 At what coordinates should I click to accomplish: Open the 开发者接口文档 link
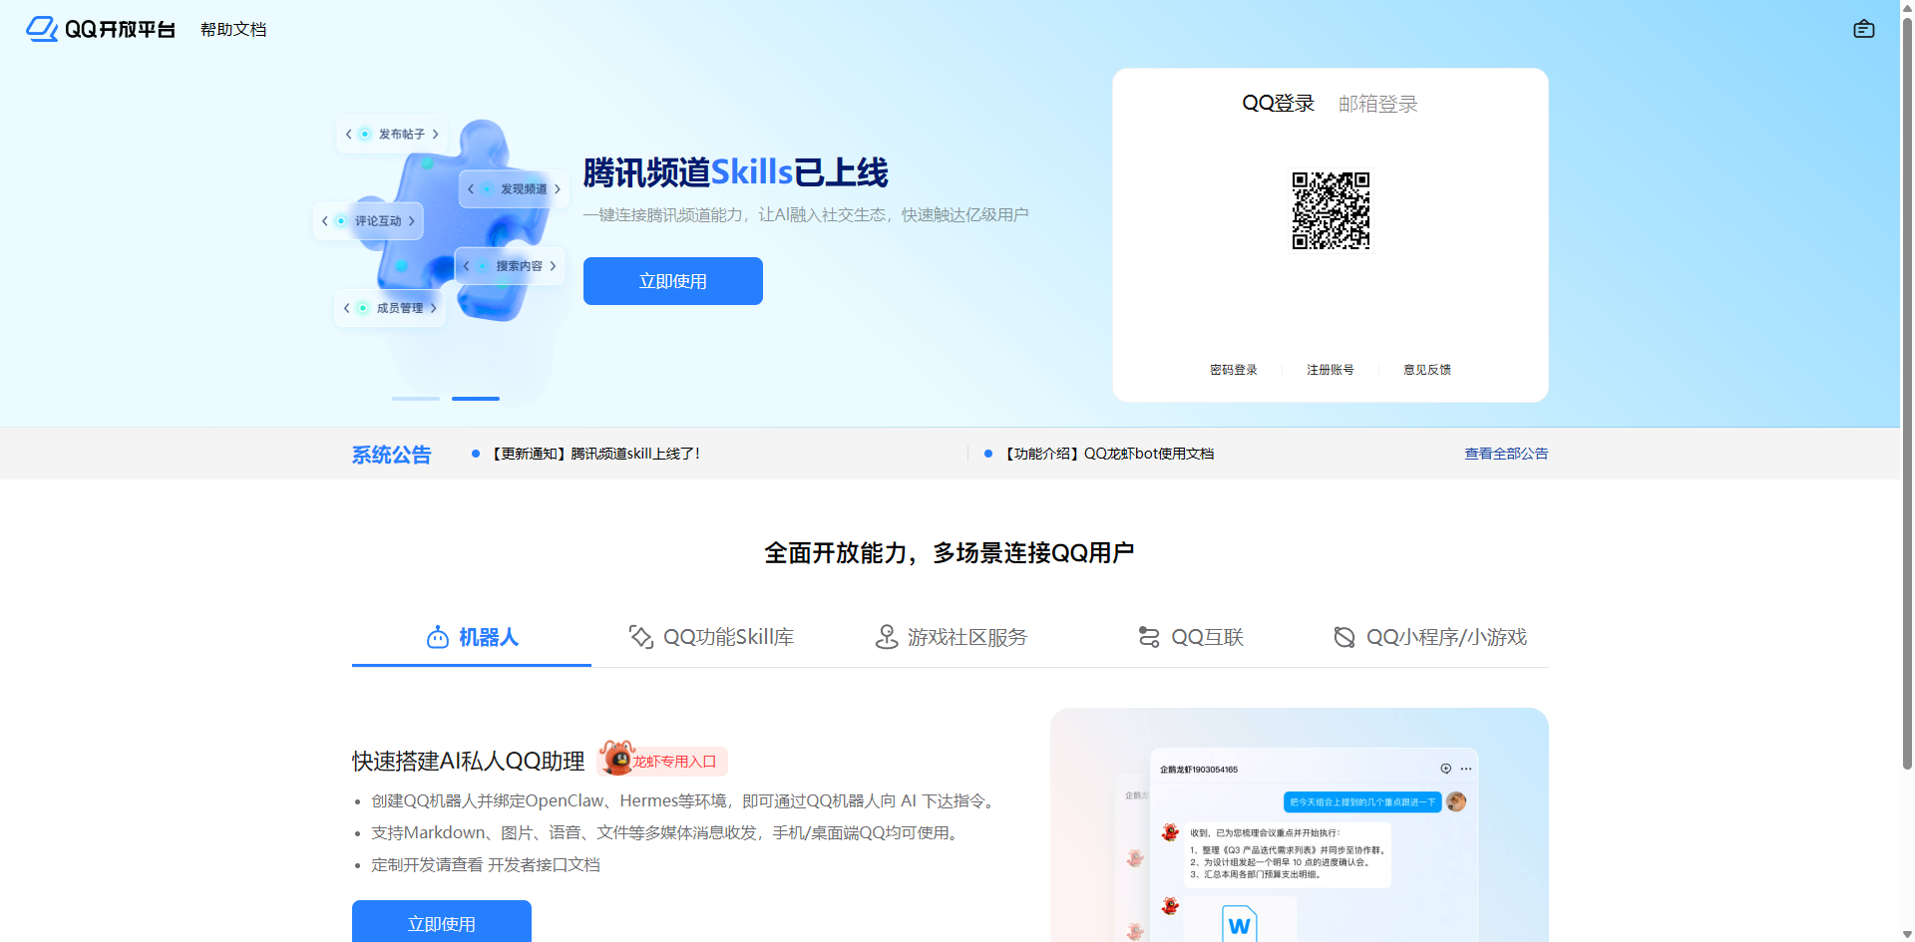click(544, 865)
